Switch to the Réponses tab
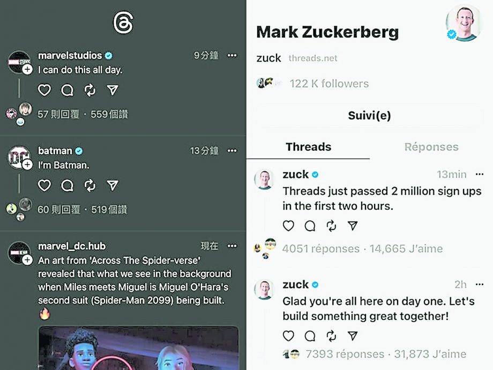 431,147
